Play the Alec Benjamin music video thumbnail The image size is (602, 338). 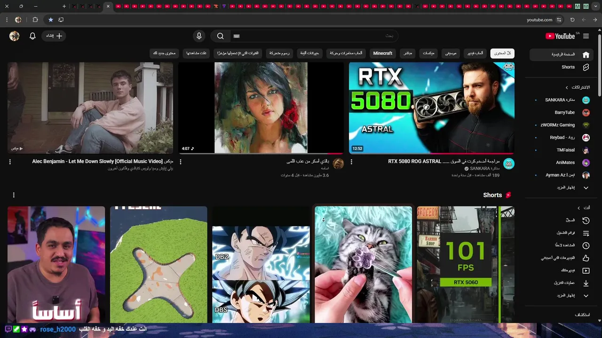pos(90,108)
